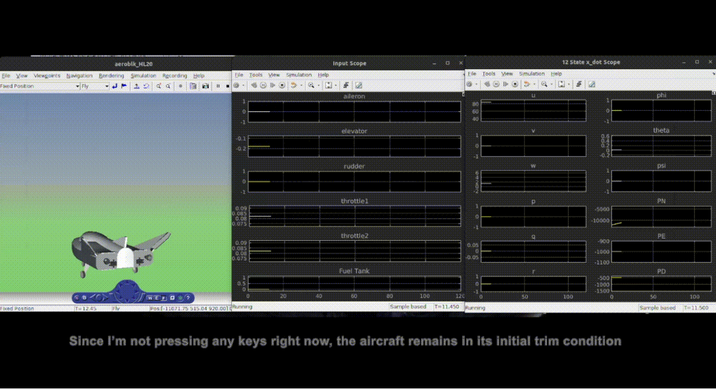716x389 pixels.
Task: Open the File menu in aeroblk_HL20
Action: coord(6,76)
